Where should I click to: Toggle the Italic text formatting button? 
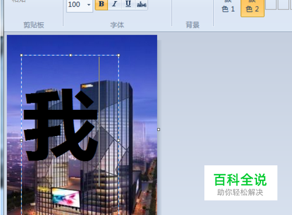tap(114, 4)
